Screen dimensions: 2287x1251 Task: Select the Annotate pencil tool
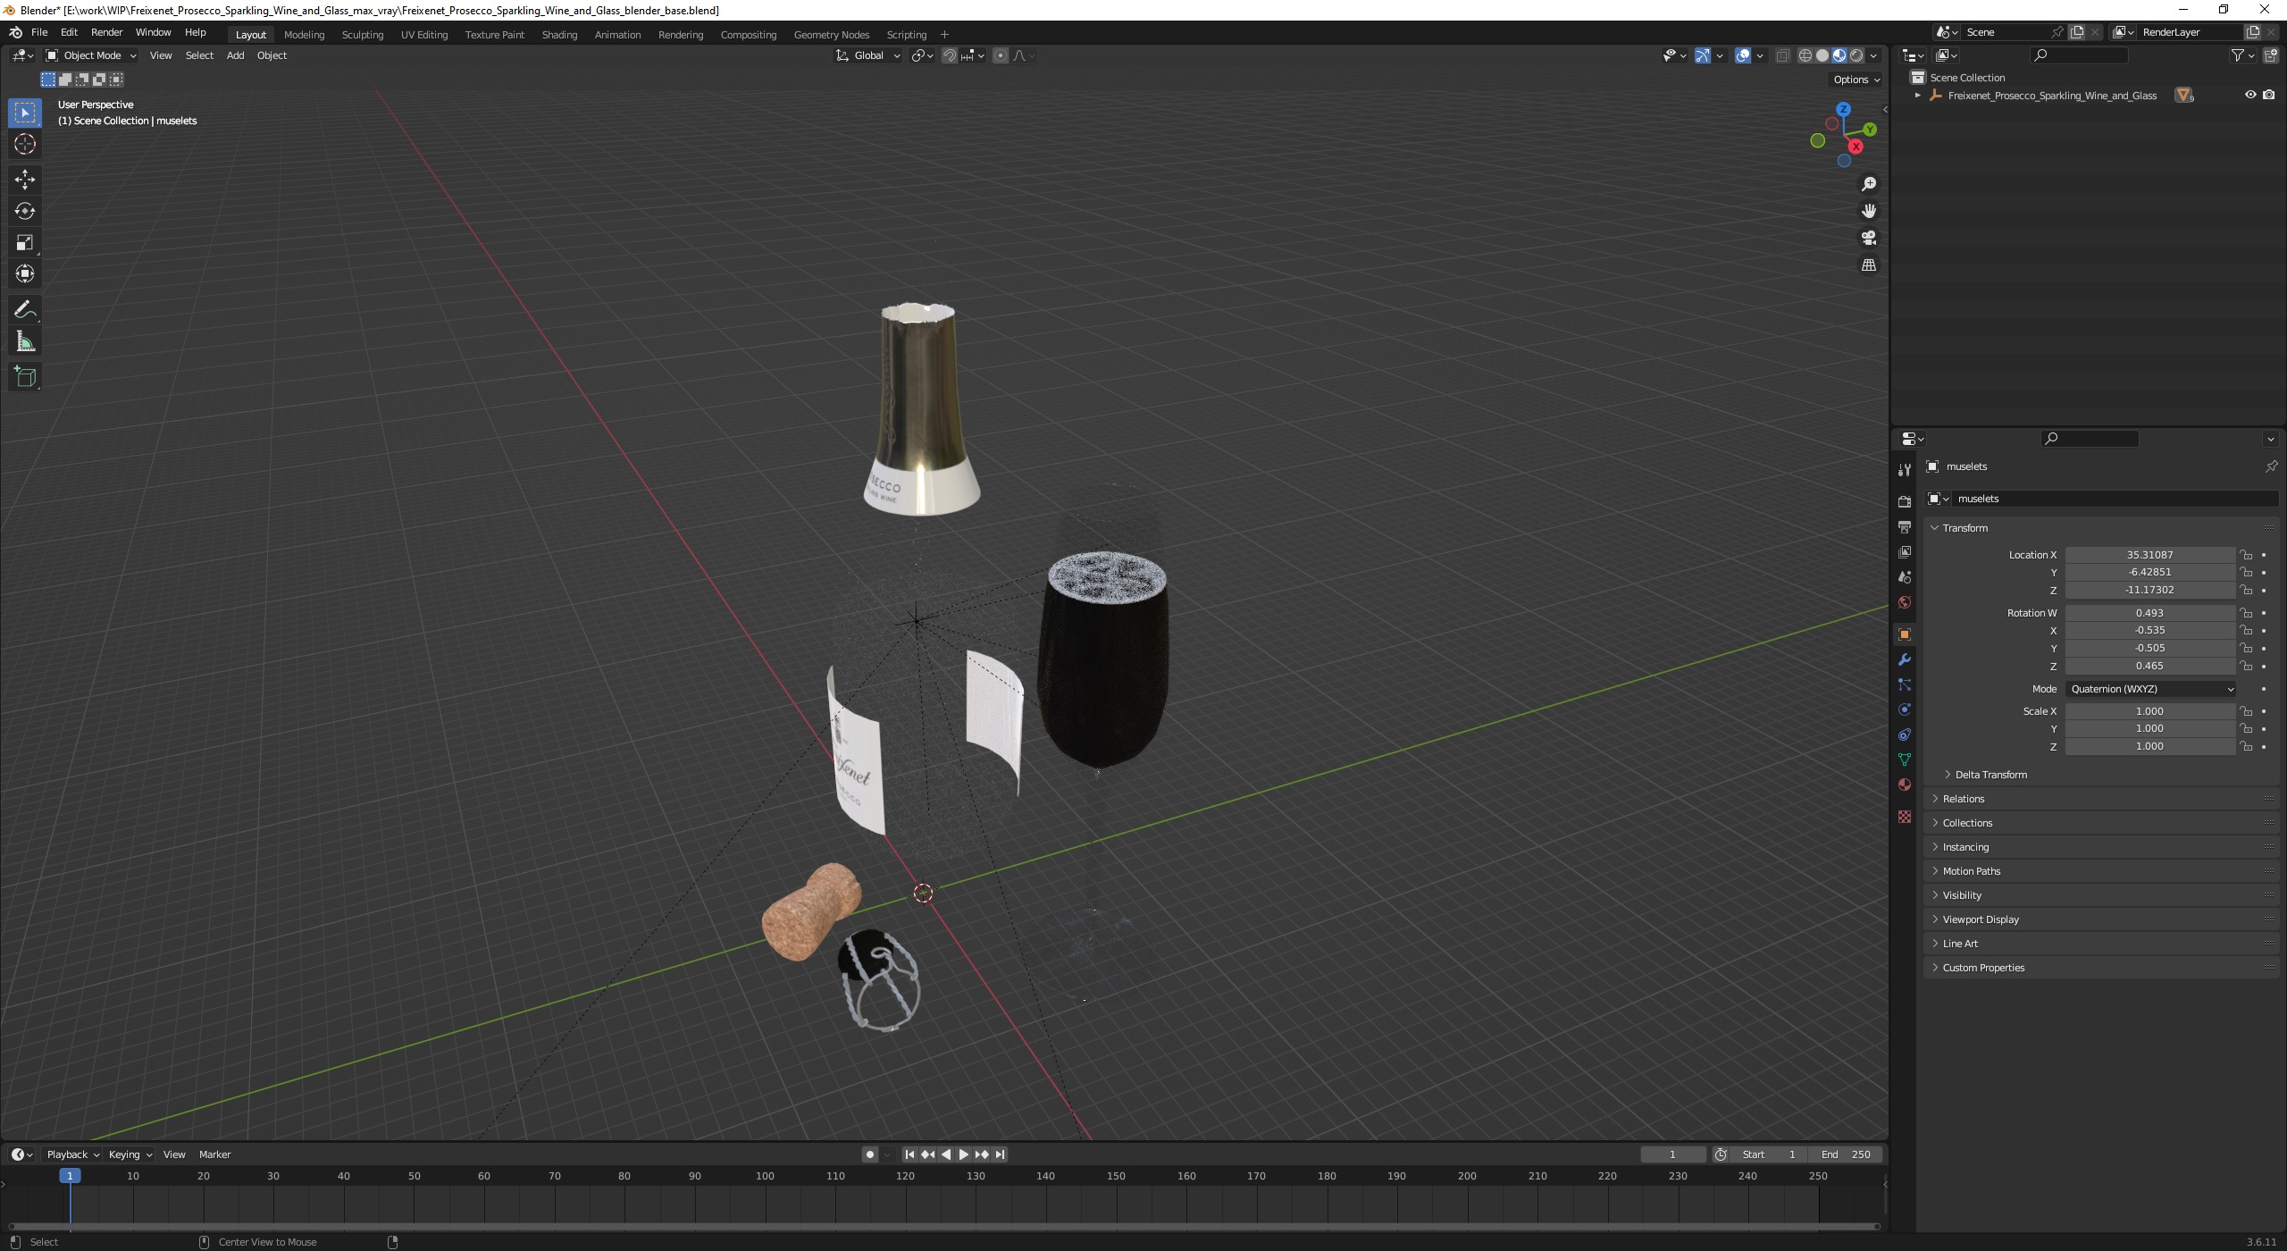pos(25,310)
